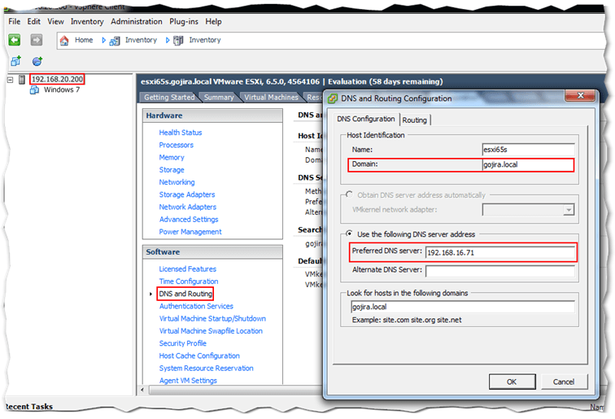Image resolution: width=615 pixels, height=419 pixels.
Task: Click the search domains field containing gojira.local
Action: [463, 307]
